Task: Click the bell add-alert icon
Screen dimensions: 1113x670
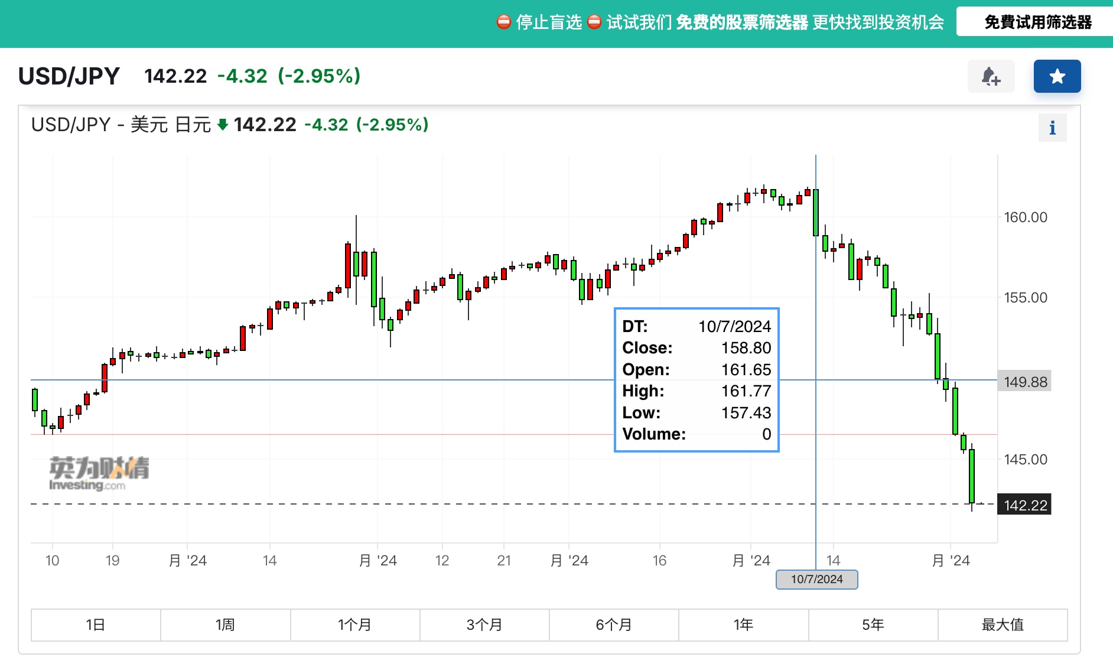Action: pyautogui.click(x=991, y=76)
